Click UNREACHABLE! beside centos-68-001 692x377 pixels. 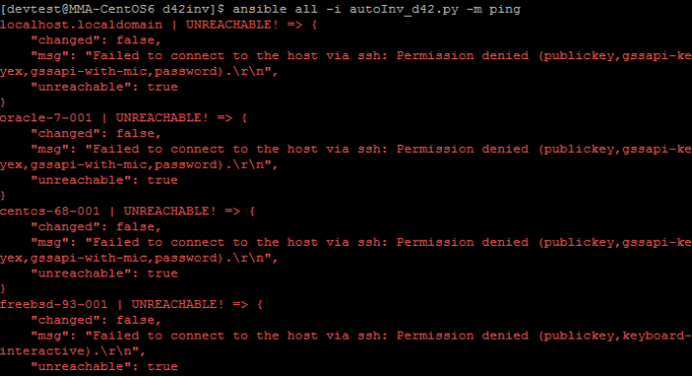[x=170, y=211]
